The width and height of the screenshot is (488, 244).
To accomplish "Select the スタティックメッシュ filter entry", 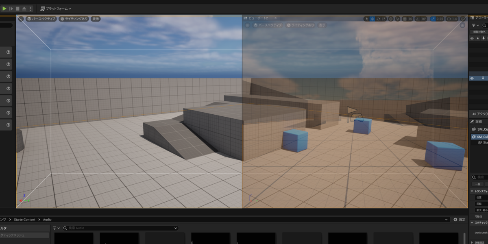I will pyautogui.click(x=24, y=235).
